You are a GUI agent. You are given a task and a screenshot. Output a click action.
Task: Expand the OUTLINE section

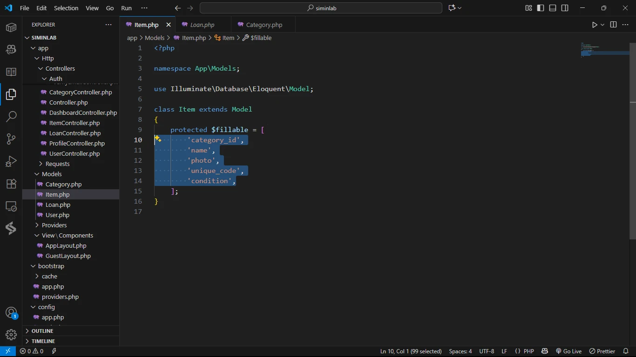pyautogui.click(x=42, y=331)
